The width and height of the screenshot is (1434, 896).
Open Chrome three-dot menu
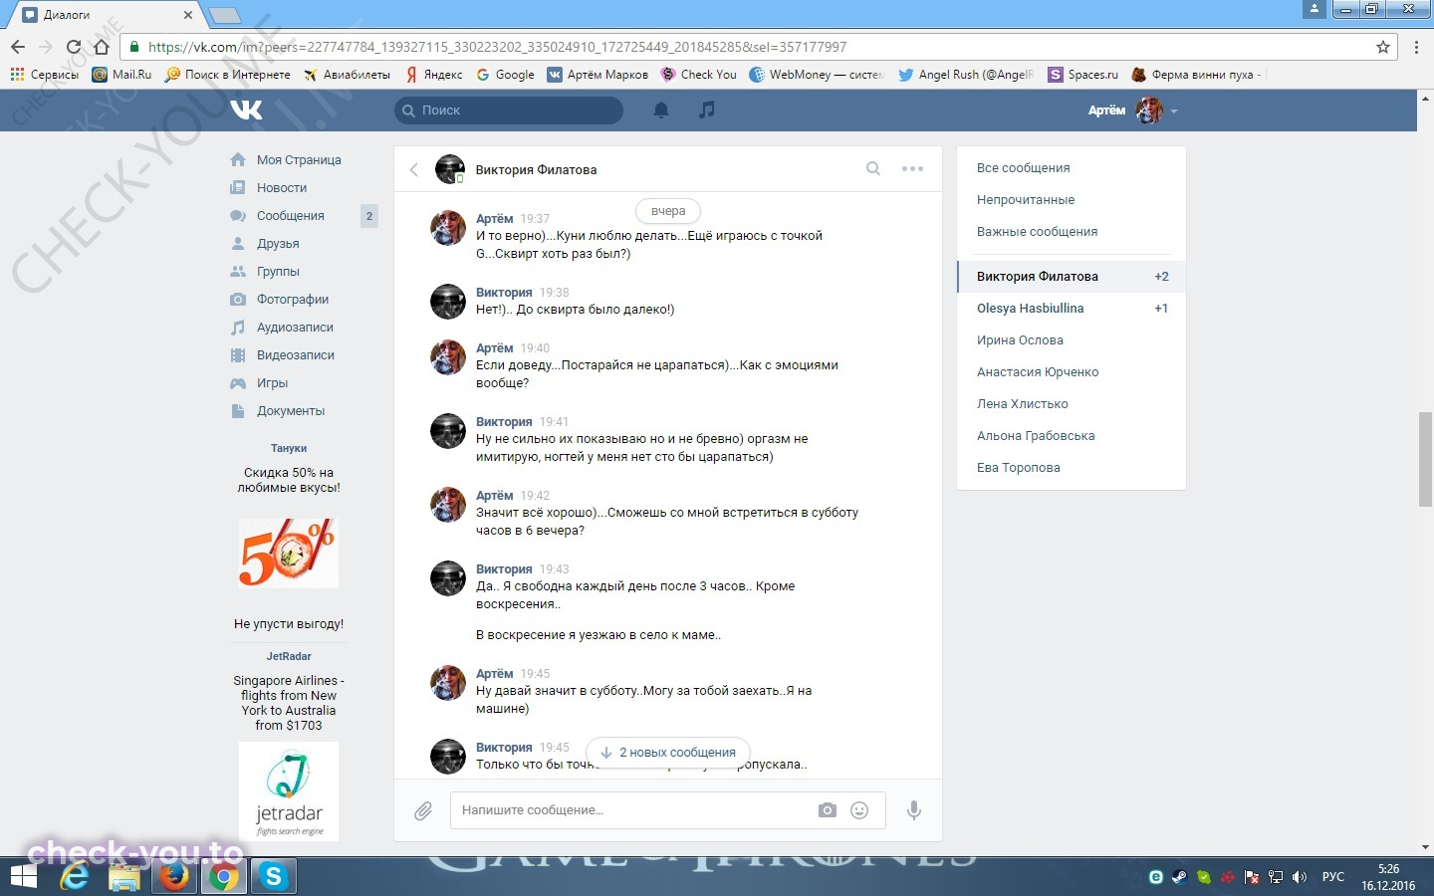click(x=1416, y=47)
